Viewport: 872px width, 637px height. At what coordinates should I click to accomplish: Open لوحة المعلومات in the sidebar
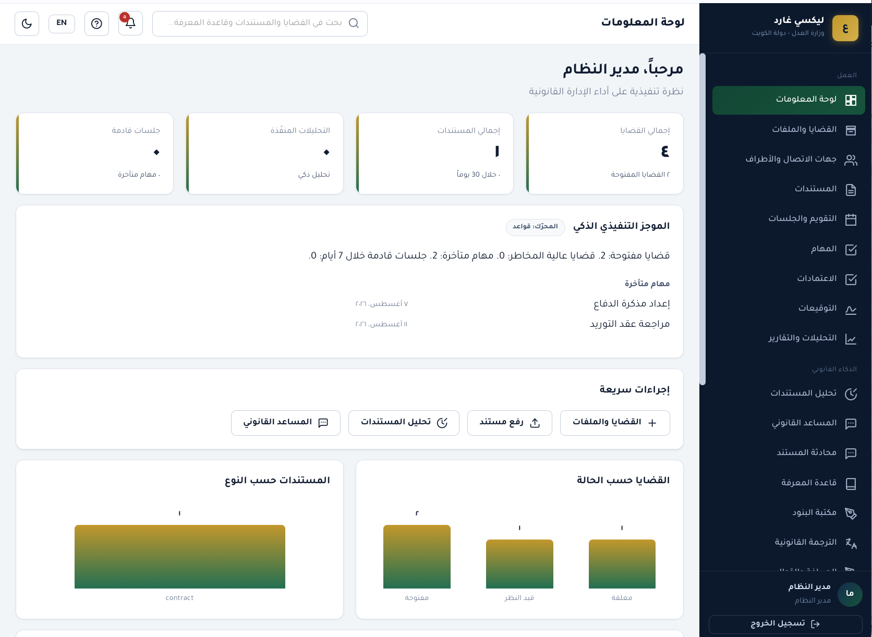pos(789,100)
